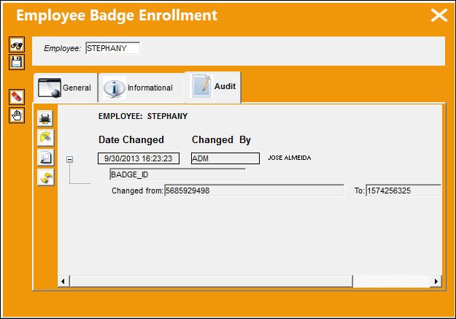Select the 9/30/2013 16:23:23 date field
This screenshot has width=456, height=319.
coord(139,158)
